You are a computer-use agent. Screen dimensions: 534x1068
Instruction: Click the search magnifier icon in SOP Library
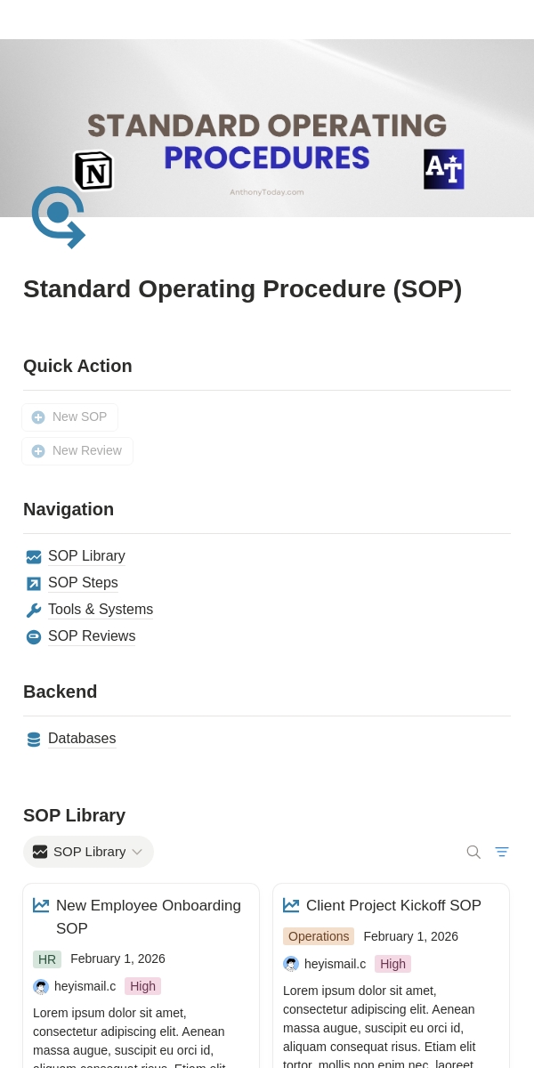(x=473, y=852)
